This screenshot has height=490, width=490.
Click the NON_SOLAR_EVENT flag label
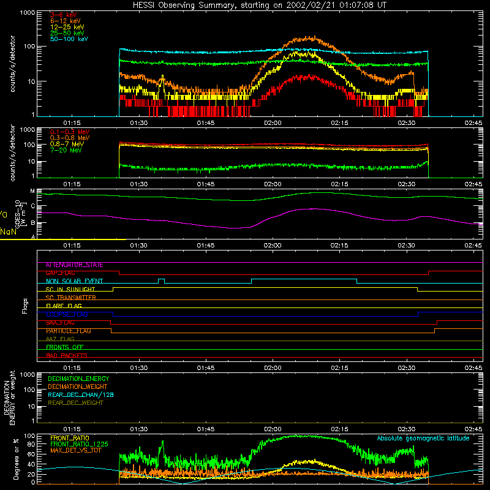pos(74,281)
